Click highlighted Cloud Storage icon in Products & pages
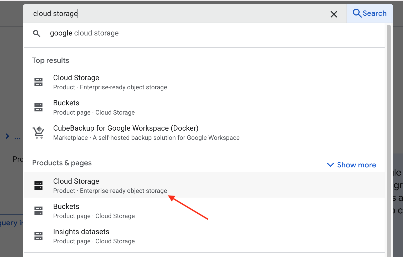This screenshot has height=257, width=403. [x=38, y=186]
